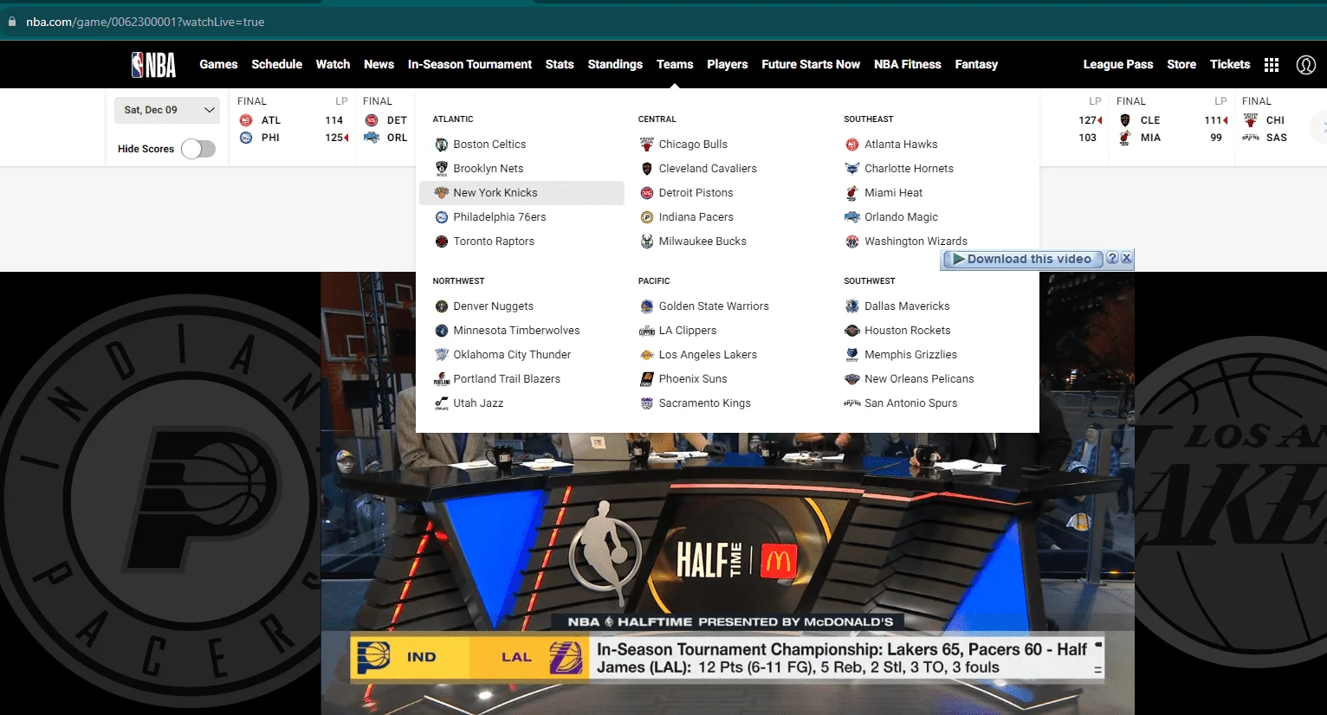Click the LA Clippers team logo
This screenshot has height=715, width=1327.
pos(647,331)
